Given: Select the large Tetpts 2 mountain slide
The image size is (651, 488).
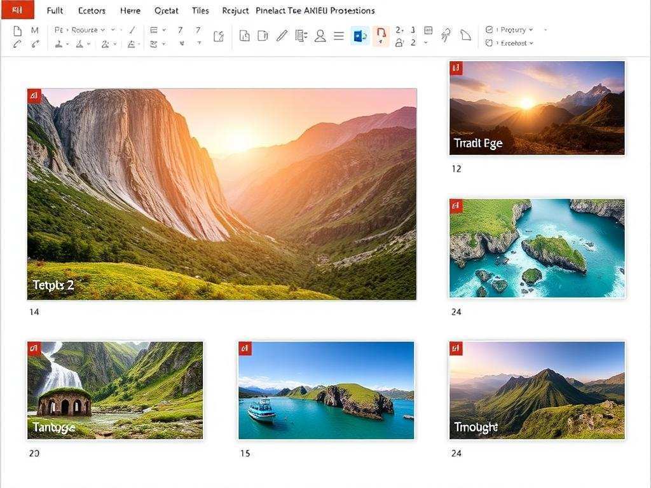Looking at the screenshot, I should pyautogui.click(x=221, y=194).
